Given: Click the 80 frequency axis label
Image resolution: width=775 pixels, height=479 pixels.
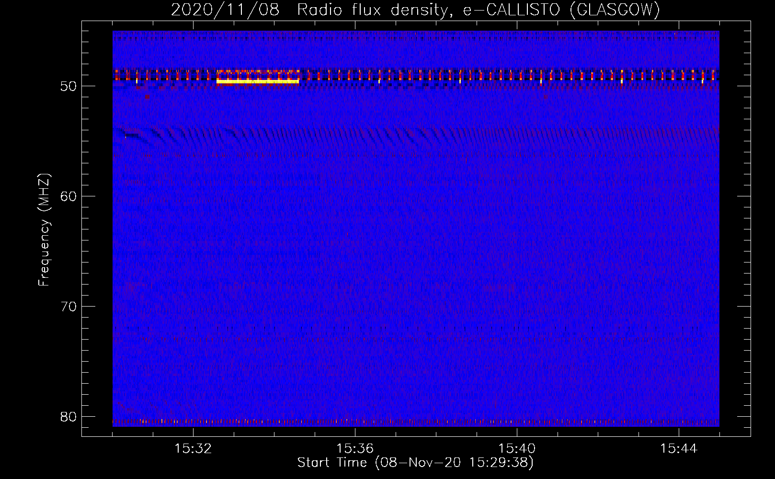Looking at the screenshot, I should coord(69,416).
